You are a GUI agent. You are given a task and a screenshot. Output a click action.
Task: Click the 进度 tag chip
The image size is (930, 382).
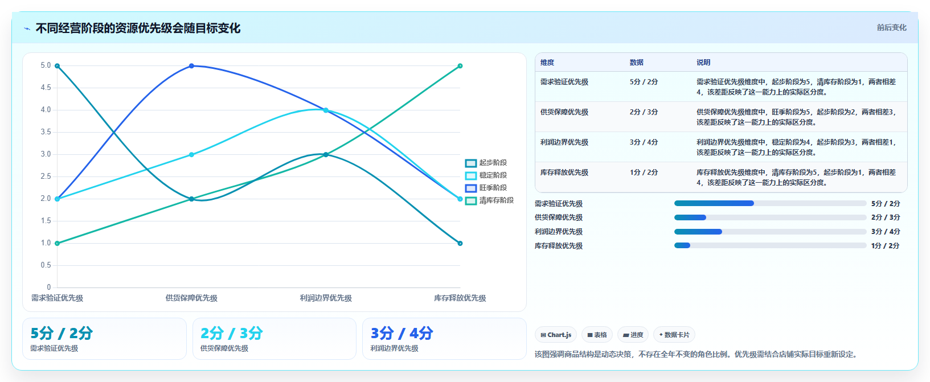click(x=633, y=335)
